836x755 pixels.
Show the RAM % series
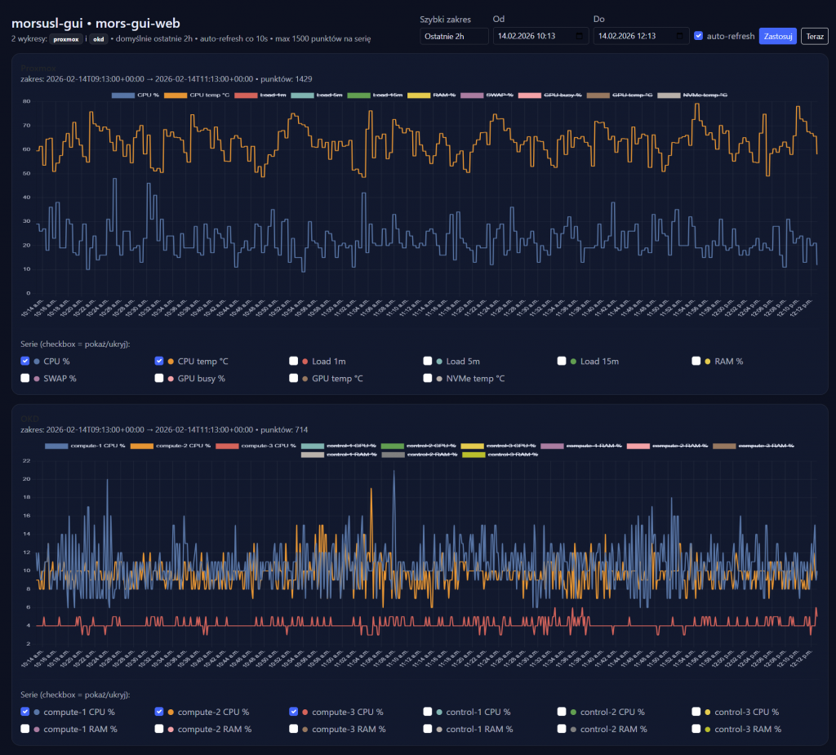click(x=696, y=361)
